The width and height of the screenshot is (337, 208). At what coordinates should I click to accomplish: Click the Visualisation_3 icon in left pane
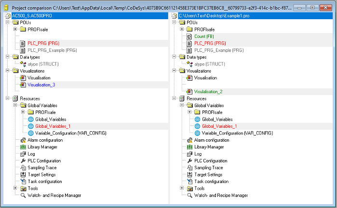coord(23,85)
